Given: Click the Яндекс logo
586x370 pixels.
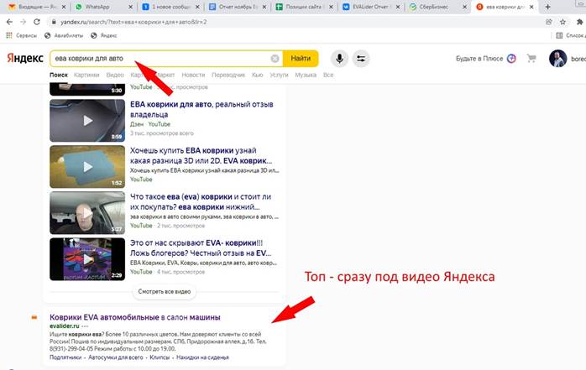Looking at the screenshot, I should (x=25, y=58).
